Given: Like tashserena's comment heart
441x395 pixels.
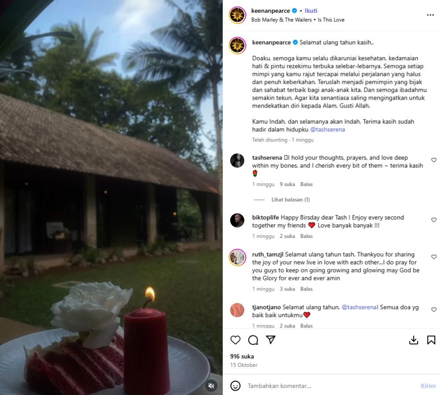Looking at the screenshot, I should click(x=434, y=160).
